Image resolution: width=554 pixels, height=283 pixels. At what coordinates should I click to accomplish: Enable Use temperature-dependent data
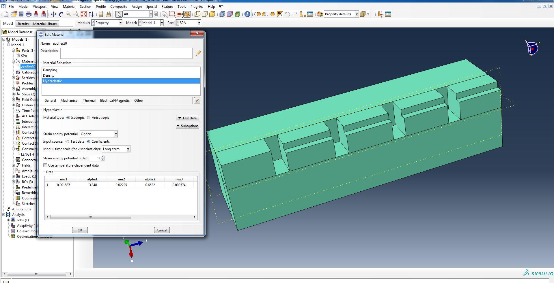pyautogui.click(x=45, y=165)
